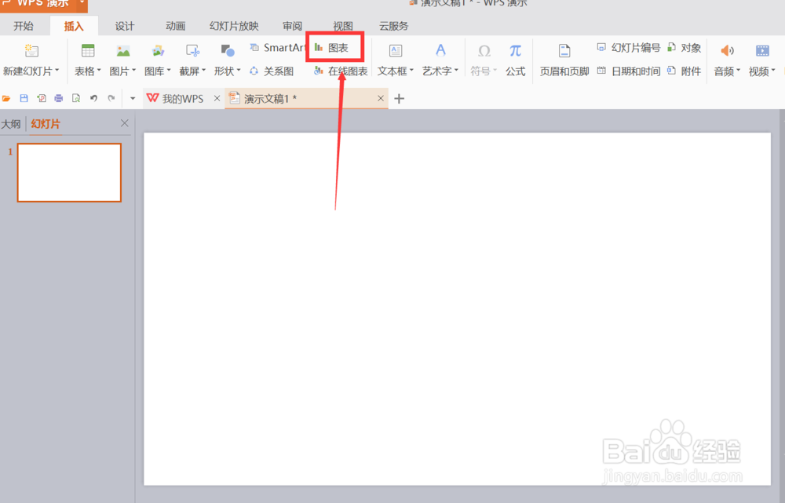785x503 pixels.
Task: Click the Video (视频) icon
Action: click(x=762, y=50)
